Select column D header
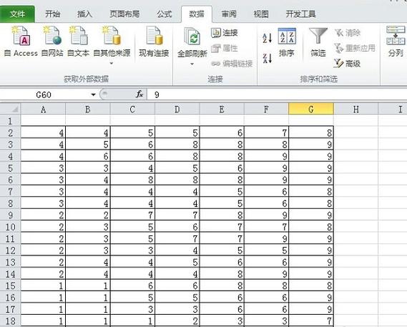Image resolution: width=407 pixels, height=327 pixels. point(177,109)
